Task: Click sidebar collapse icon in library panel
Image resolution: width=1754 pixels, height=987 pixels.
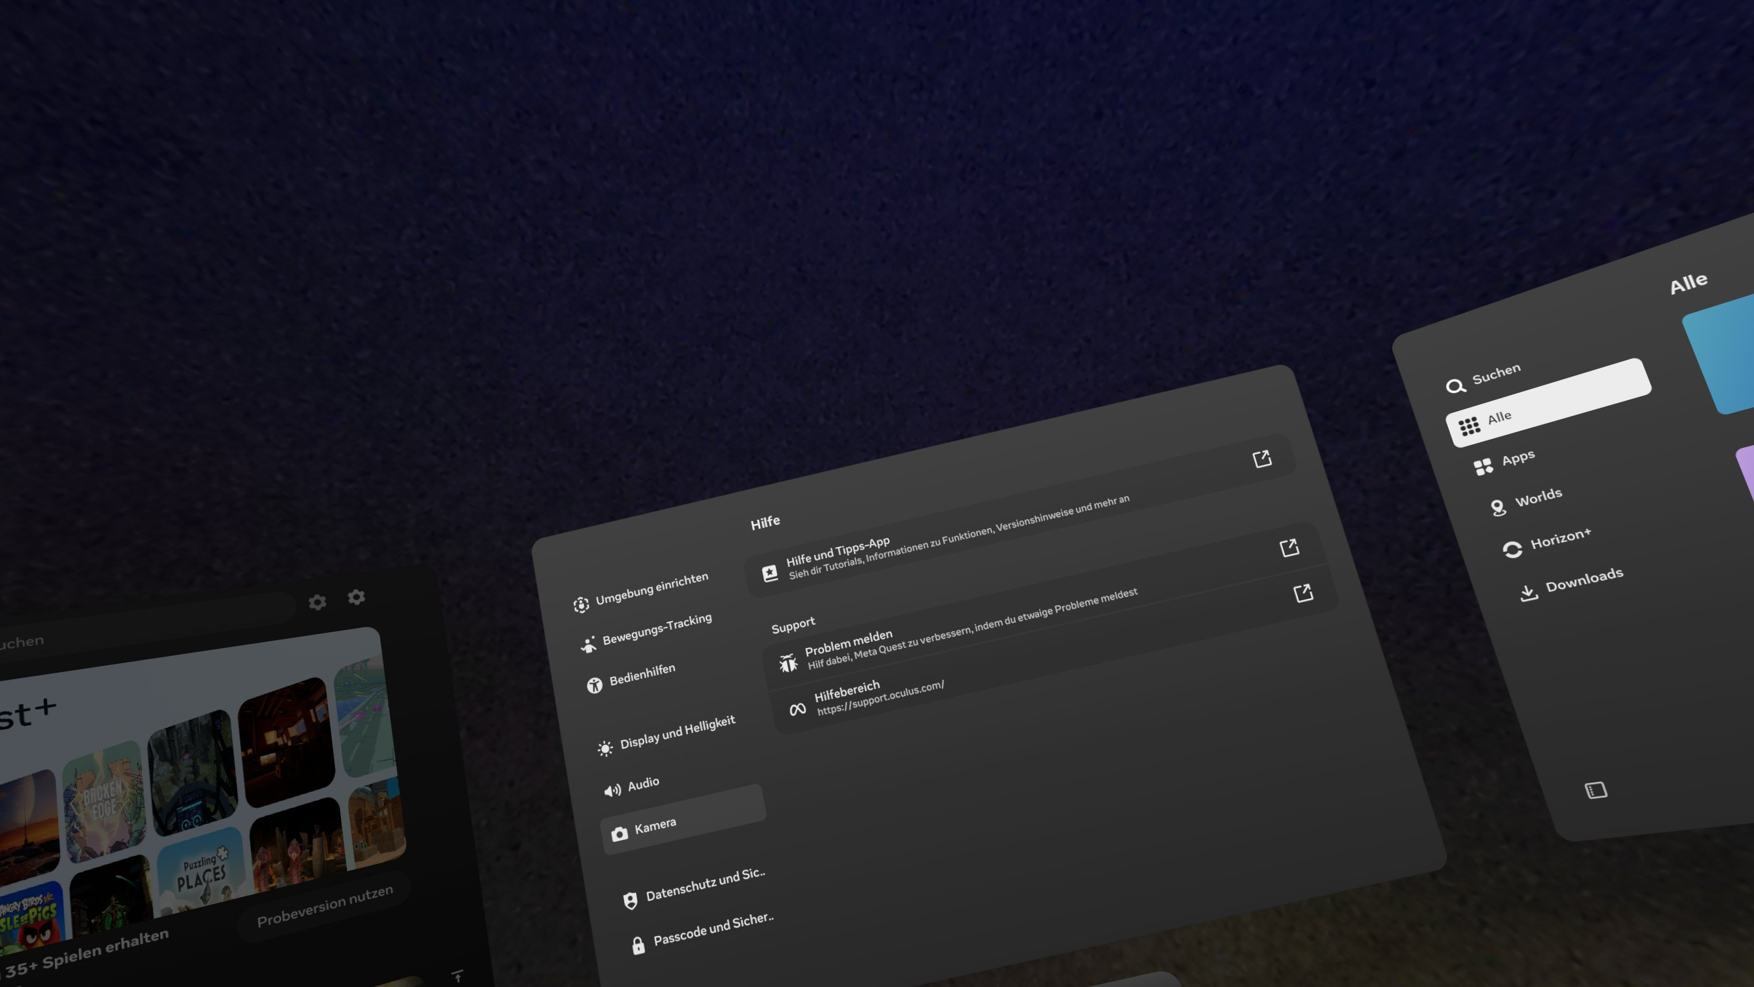Action: coord(1596,790)
